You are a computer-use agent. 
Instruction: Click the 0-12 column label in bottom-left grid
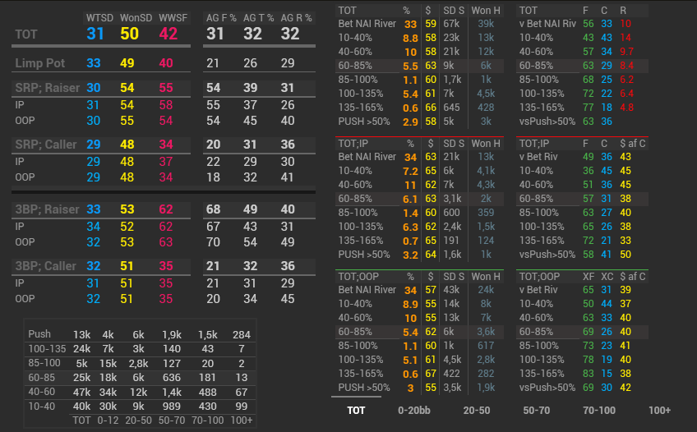pyautogui.click(x=108, y=420)
